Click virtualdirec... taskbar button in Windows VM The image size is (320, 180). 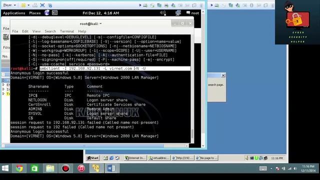point(159,158)
